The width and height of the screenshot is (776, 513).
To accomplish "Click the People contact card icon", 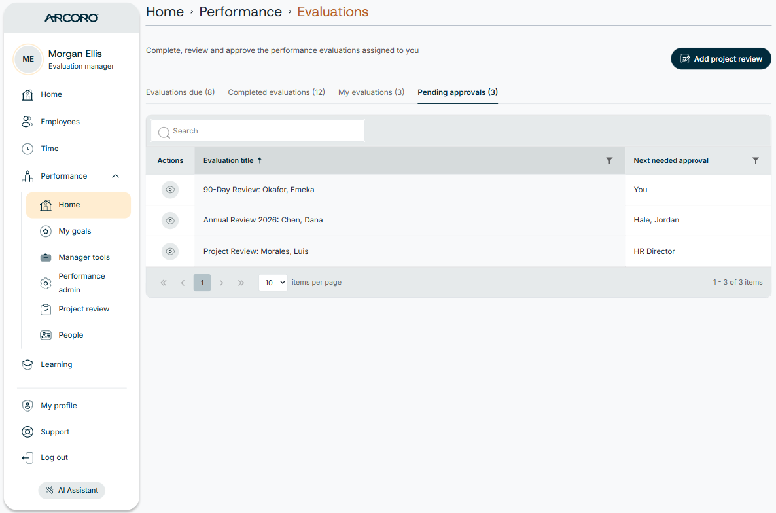I will (46, 335).
